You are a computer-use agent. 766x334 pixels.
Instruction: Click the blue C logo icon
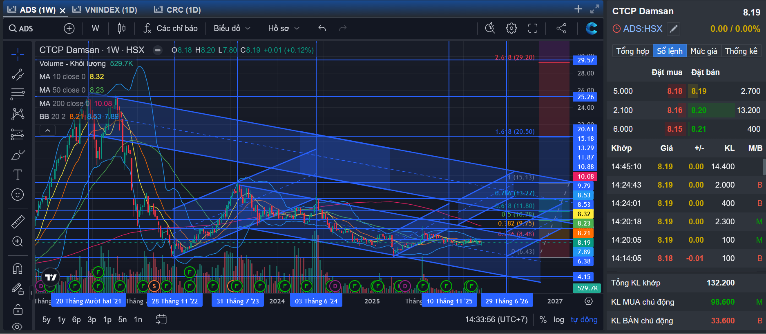[591, 28]
